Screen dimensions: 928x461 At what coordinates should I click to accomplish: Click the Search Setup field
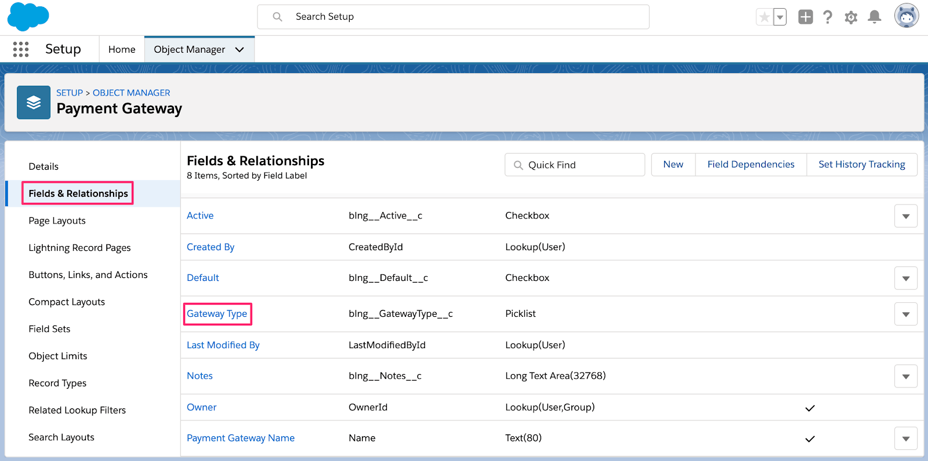pos(453,17)
